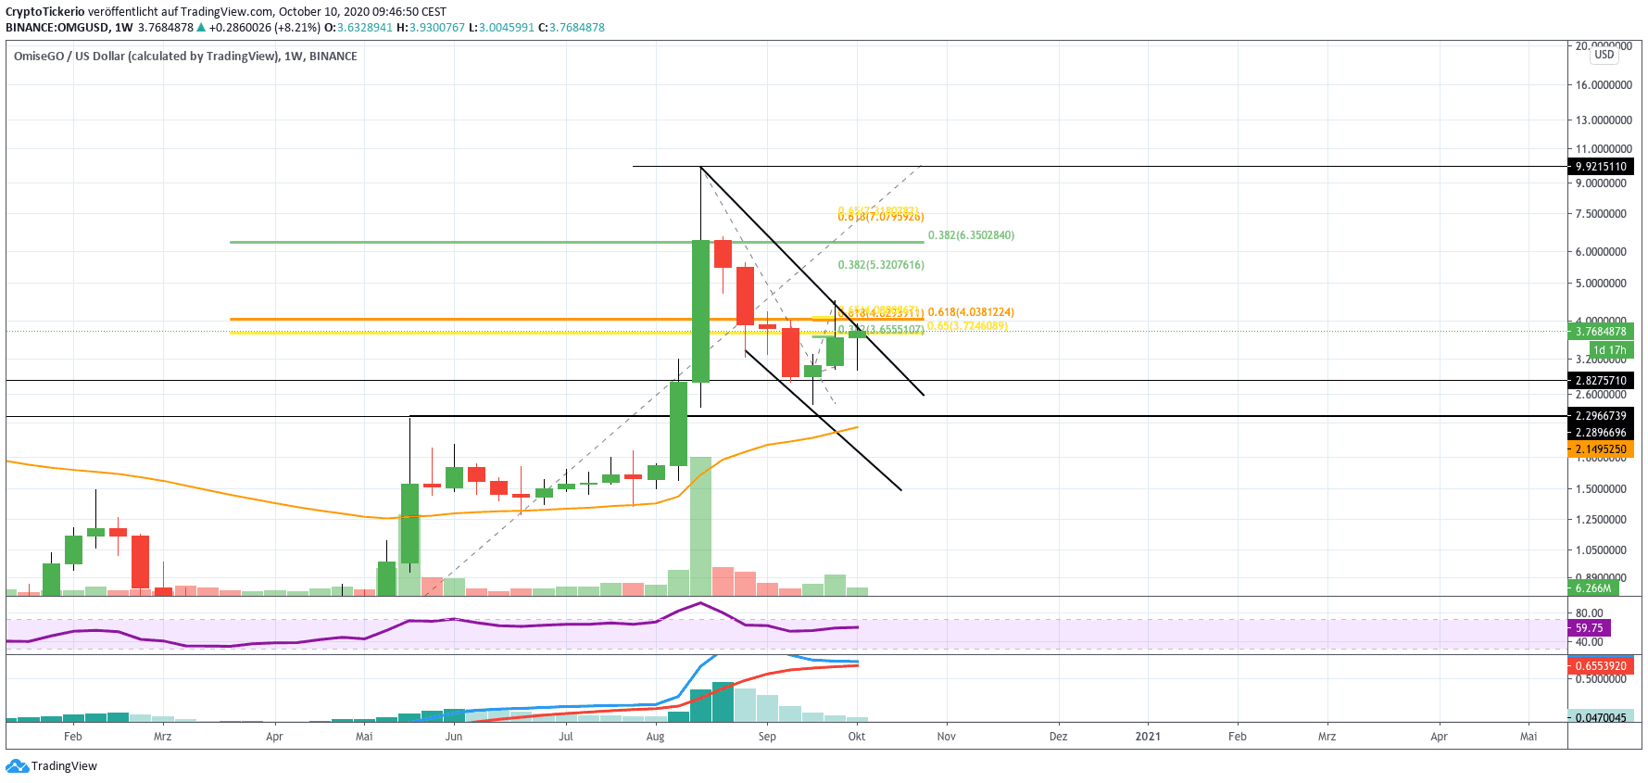Click the CryptoTickerio author name in header

pos(45,12)
